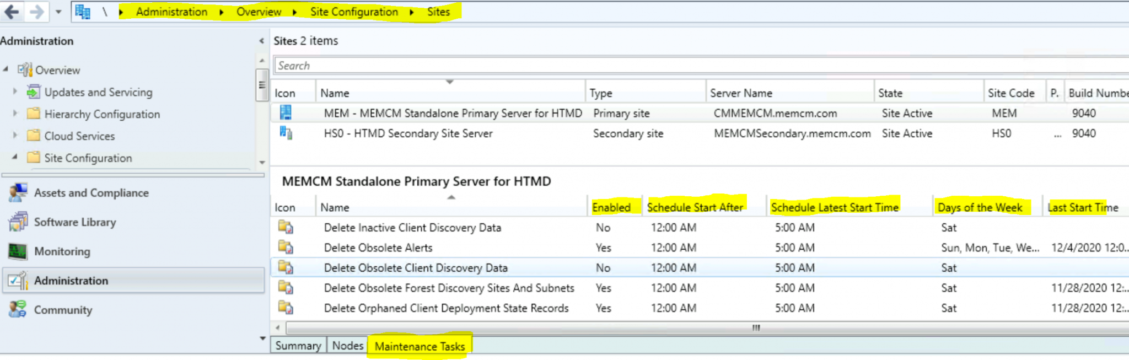
Task: Collapse the Administration navigation pane
Action: pyautogui.click(x=261, y=41)
